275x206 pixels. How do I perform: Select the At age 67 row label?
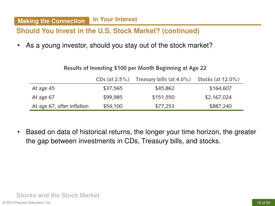click(43, 97)
